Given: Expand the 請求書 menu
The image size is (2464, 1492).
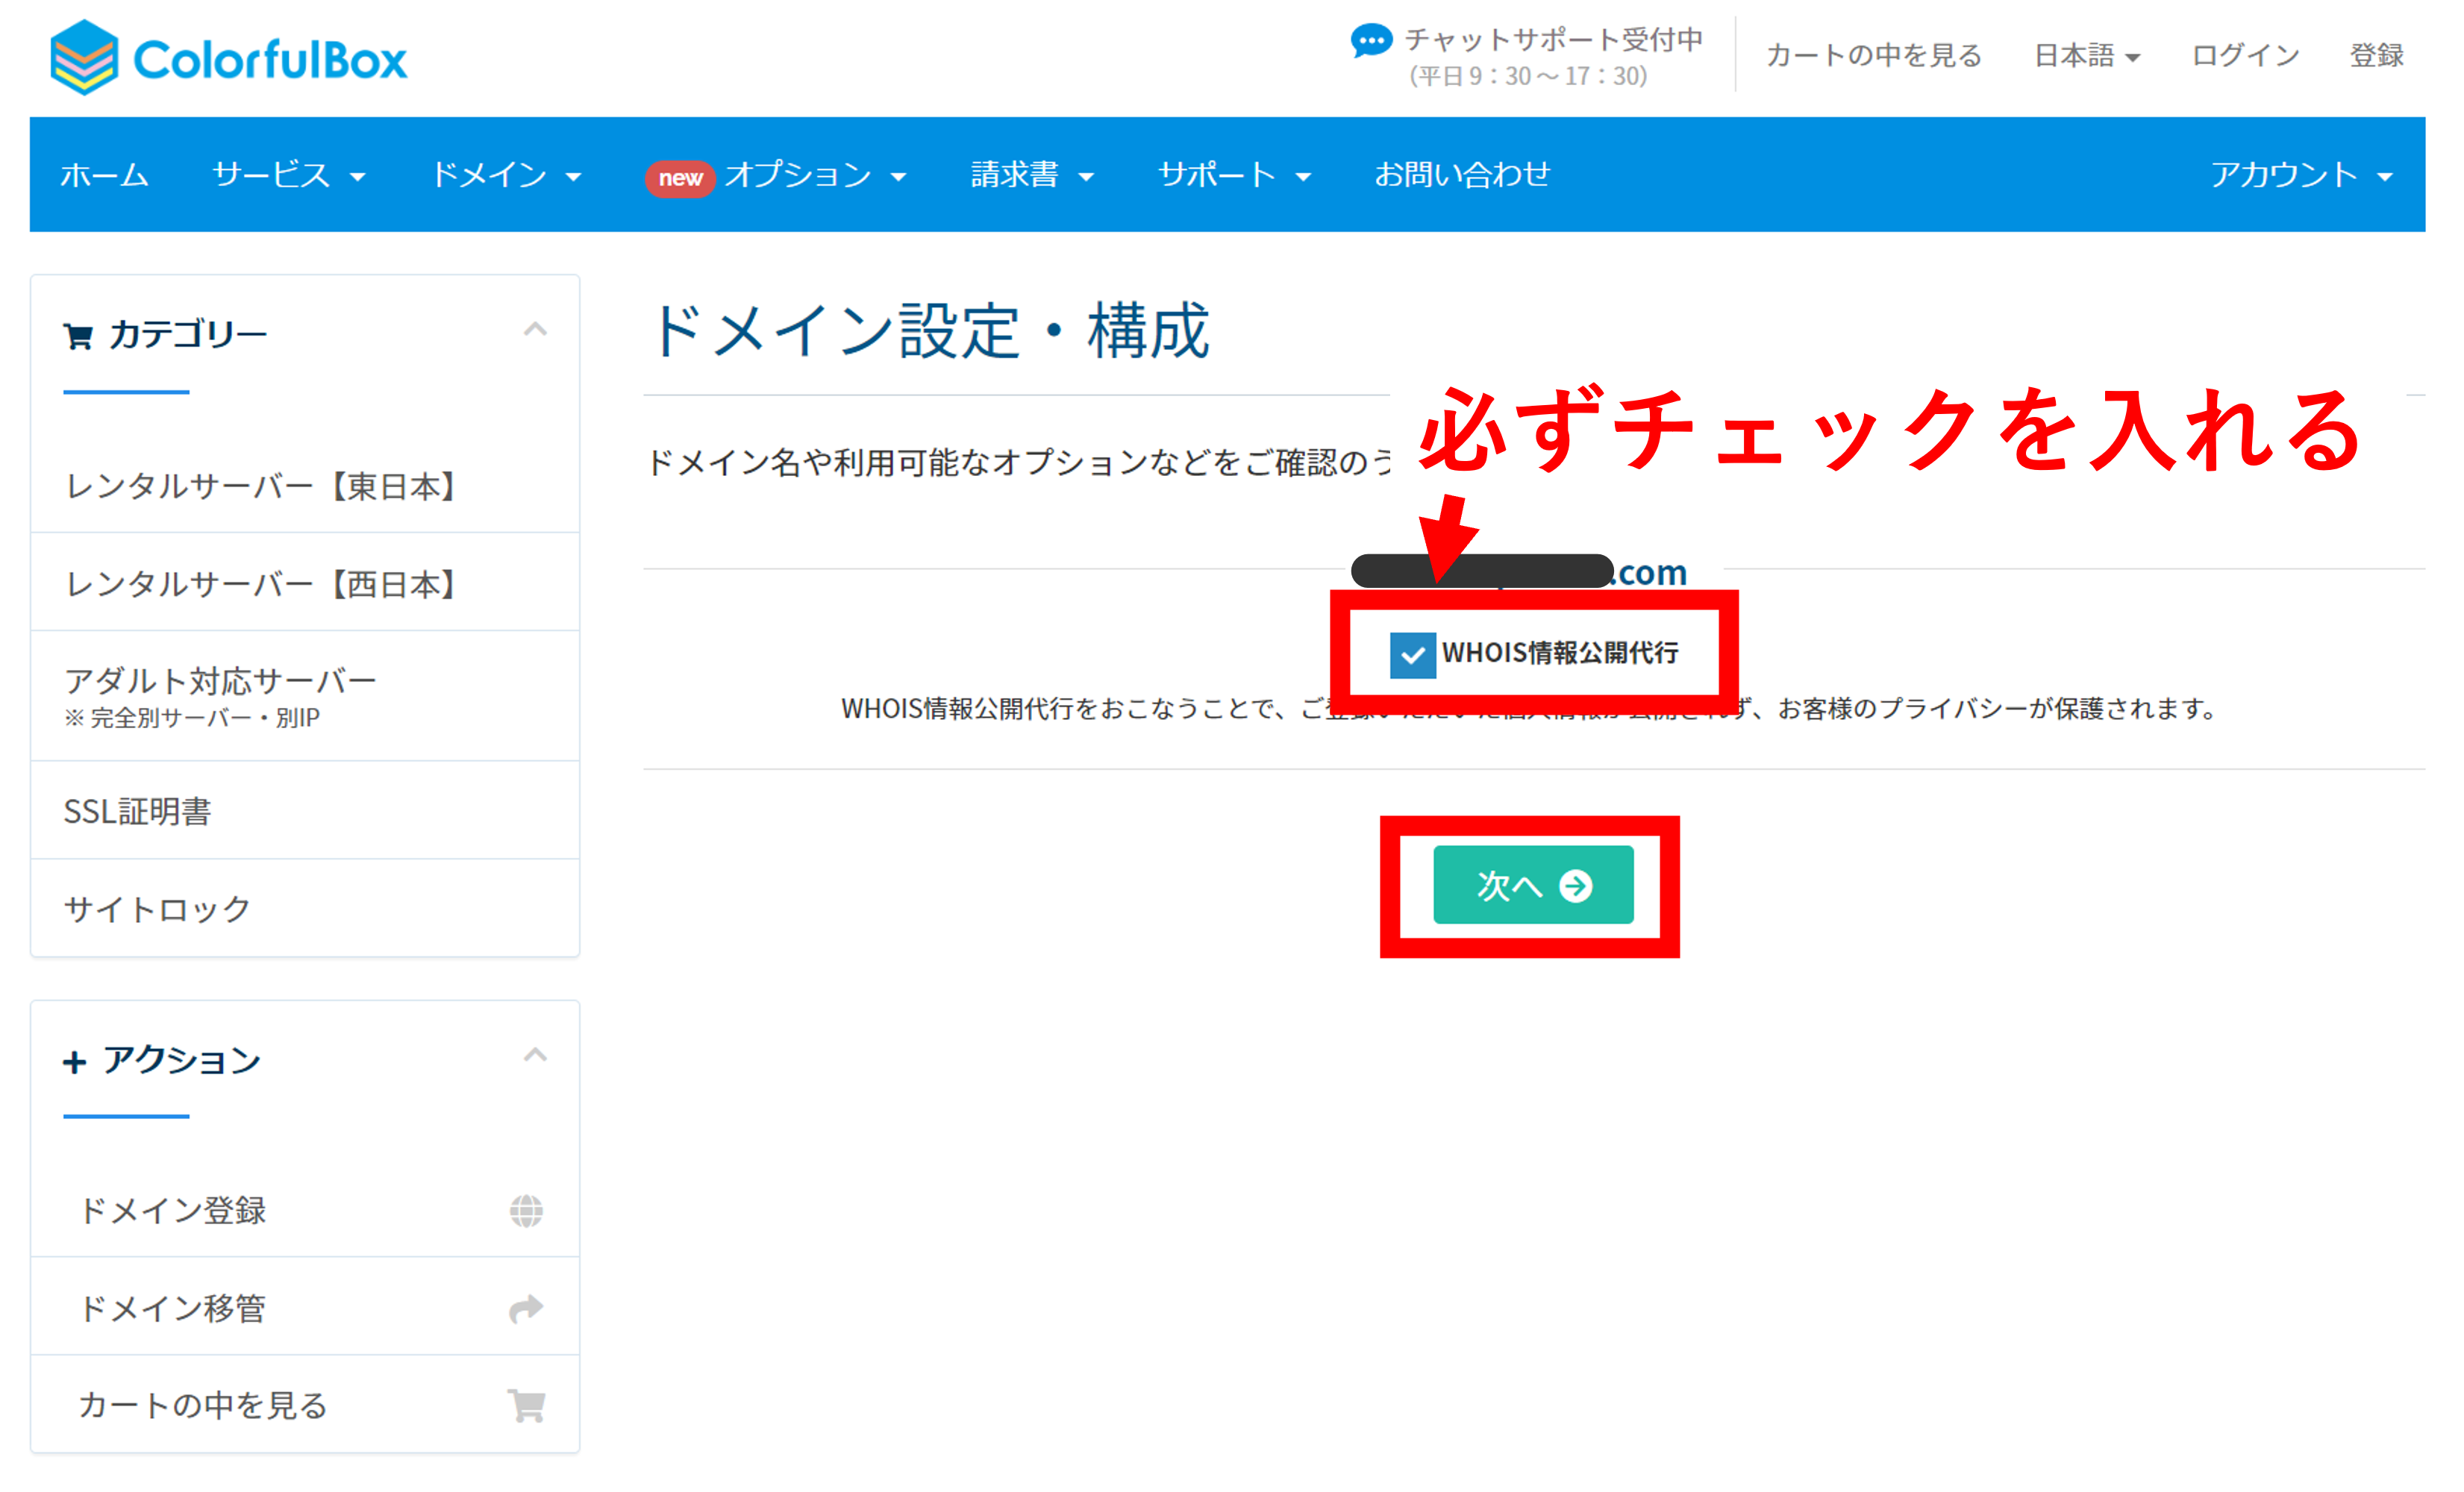Looking at the screenshot, I should click(x=1032, y=175).
